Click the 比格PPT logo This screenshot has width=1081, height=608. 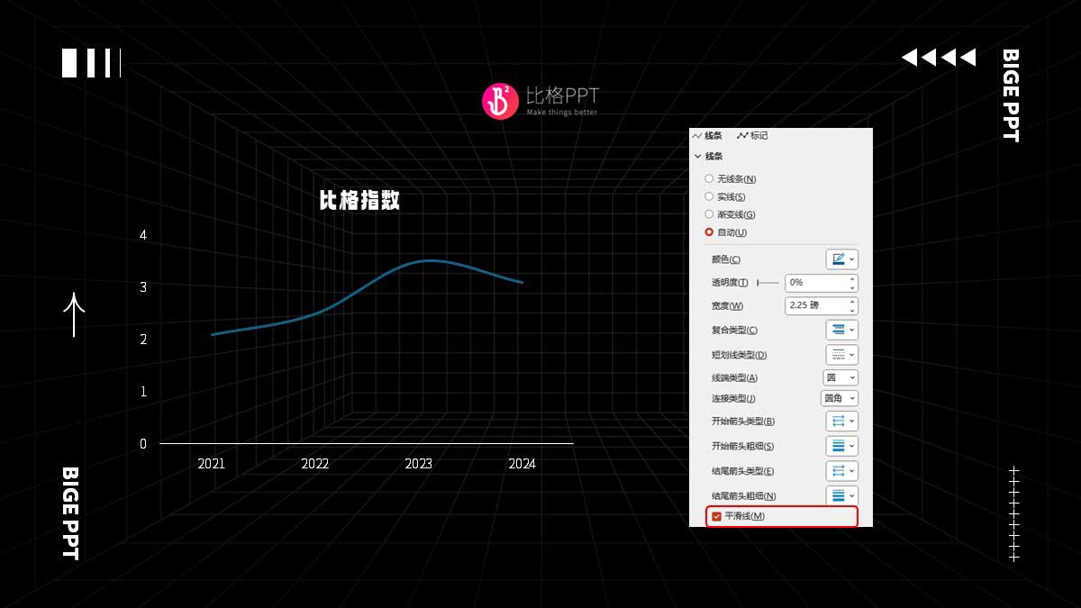click(x=499, y=97)
